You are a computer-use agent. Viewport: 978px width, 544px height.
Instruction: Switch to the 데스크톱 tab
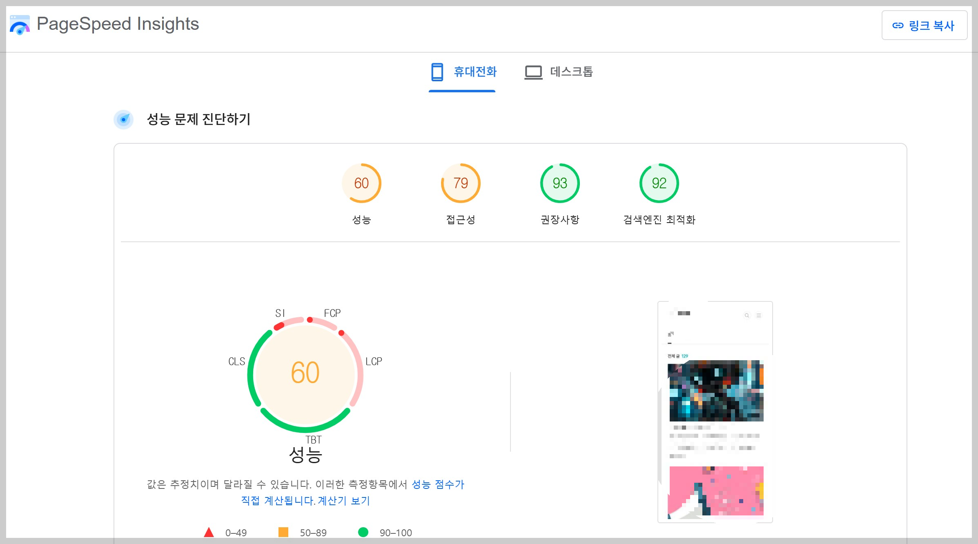coord(571,72)
